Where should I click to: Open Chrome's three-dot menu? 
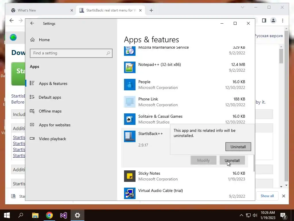283,20
